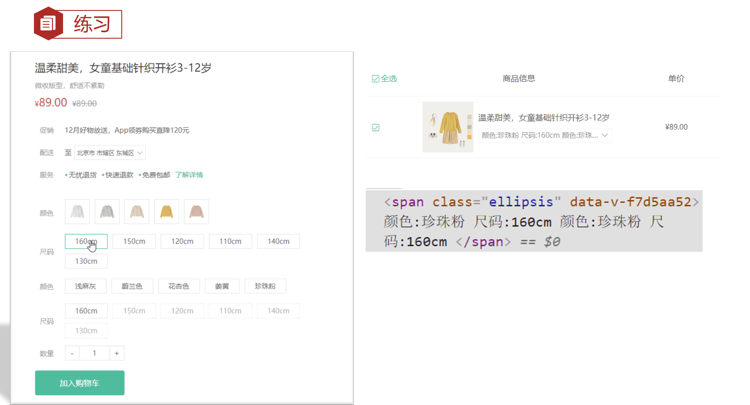This screenshot has width=750, height=405.
Task: Select the white cardigan color thumbnail
Action: (77, 212)
